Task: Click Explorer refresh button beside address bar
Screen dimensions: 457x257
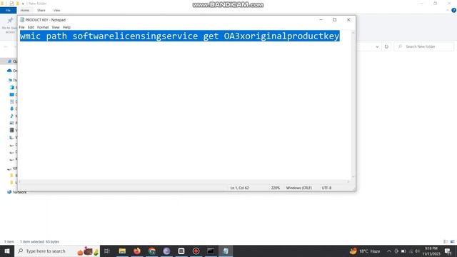Action: tap(386, 46)
